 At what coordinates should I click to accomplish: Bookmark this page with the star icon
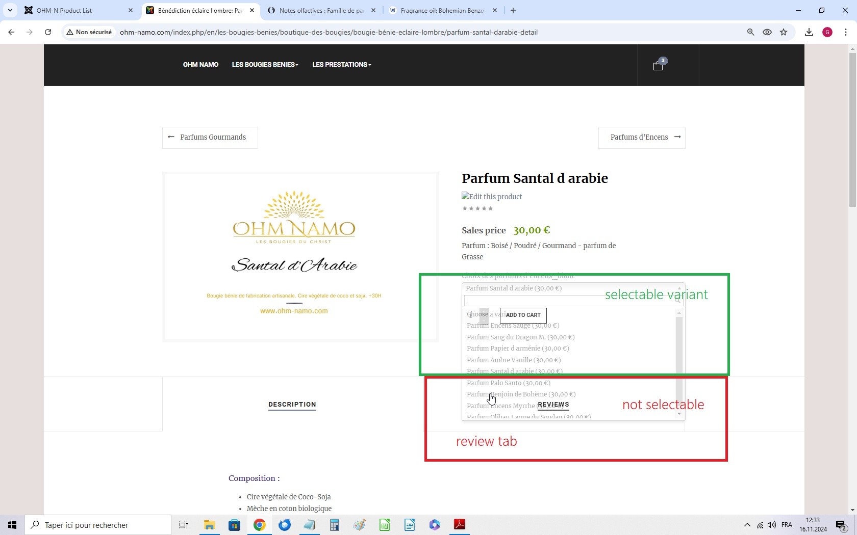pyautogui.click(x=784, y=32)
